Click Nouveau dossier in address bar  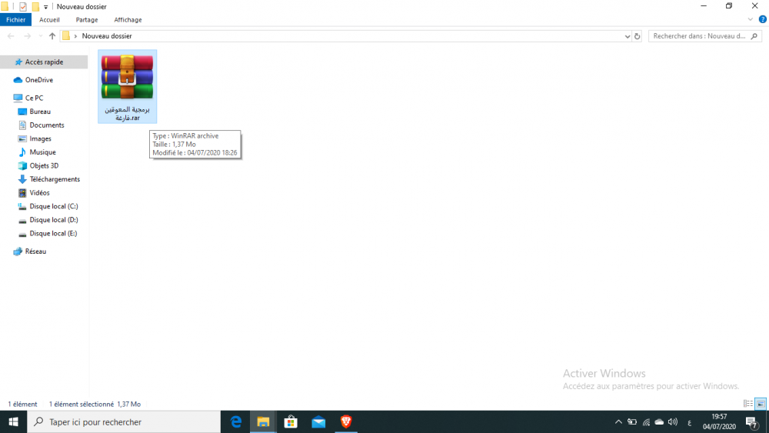pyautogui.click(x=107, y=36)
